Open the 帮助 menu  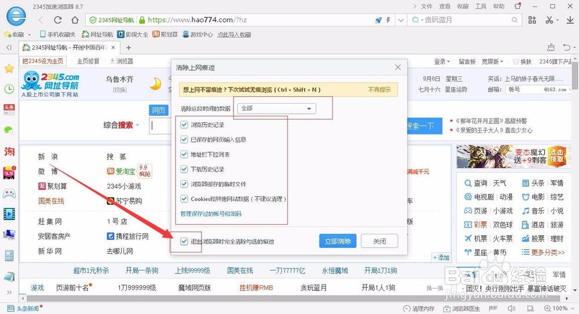(499, 6)
